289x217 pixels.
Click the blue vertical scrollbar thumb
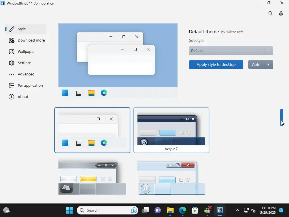pos(282,118)
